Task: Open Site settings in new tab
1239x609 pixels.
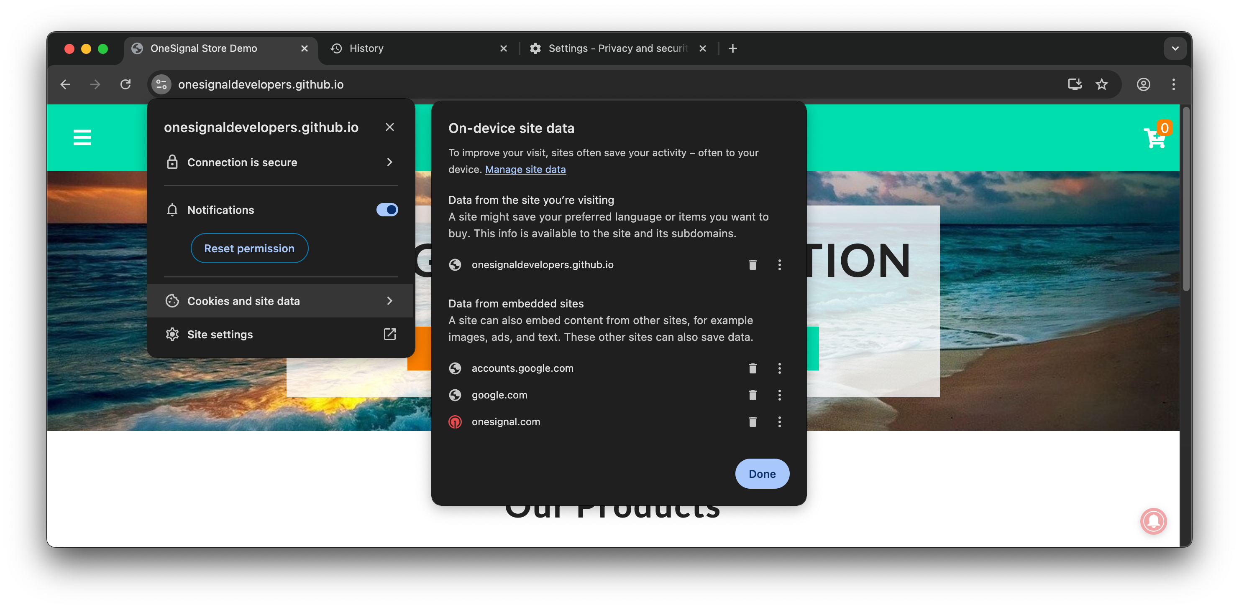Action: (x=281, y=334)
